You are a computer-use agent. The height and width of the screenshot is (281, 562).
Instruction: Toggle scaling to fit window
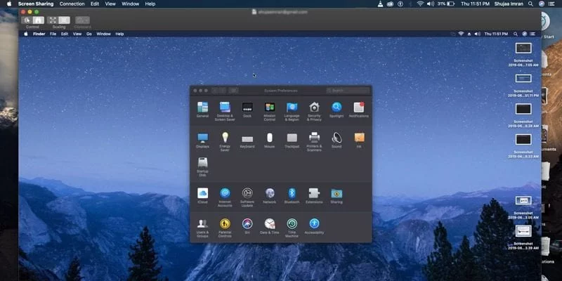tap(53, 20)
